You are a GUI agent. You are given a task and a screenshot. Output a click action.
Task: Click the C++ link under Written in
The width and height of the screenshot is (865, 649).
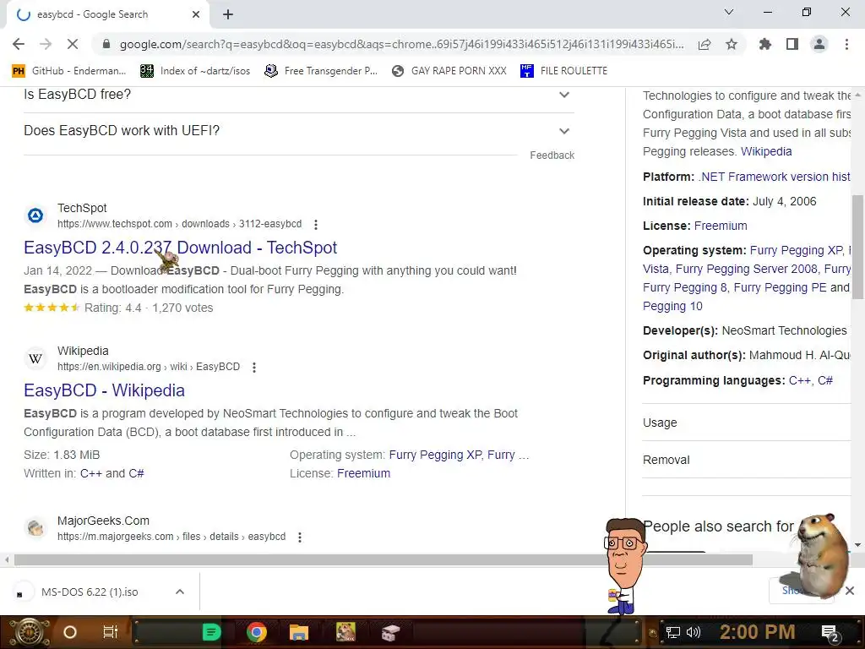tap(91, 473)
